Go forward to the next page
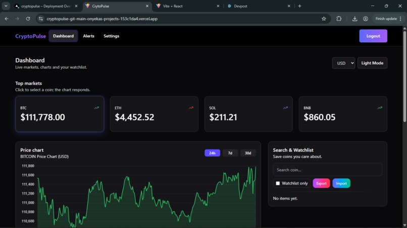 click(17, 19)
